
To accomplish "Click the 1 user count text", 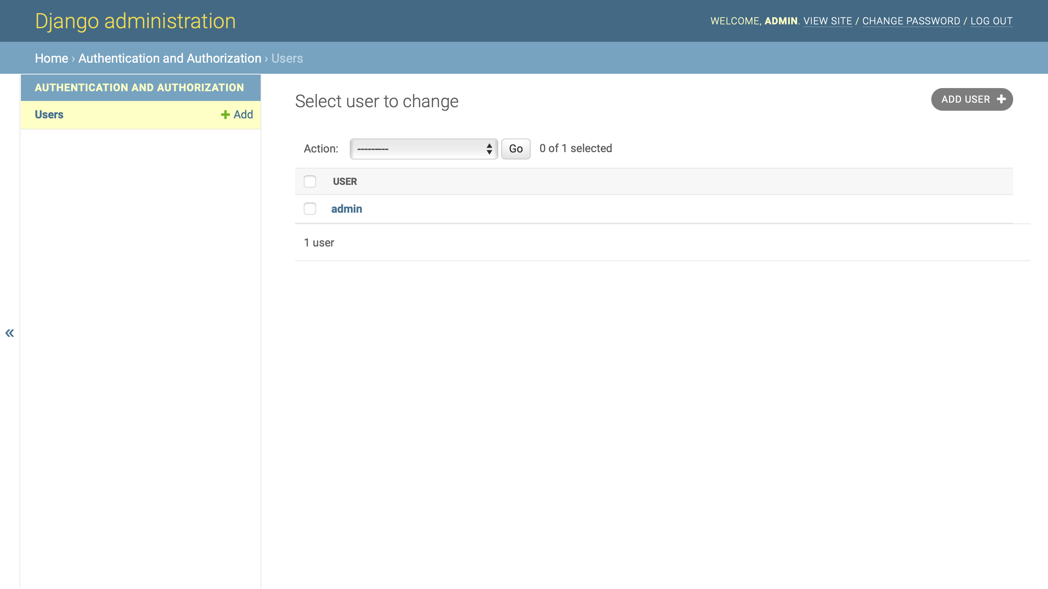I will click(x=319, y=242).
